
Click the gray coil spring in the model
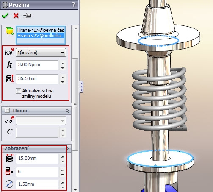click(x=159, y=99)
